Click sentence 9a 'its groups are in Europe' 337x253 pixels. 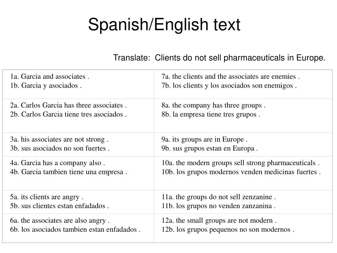pos(204,139)
